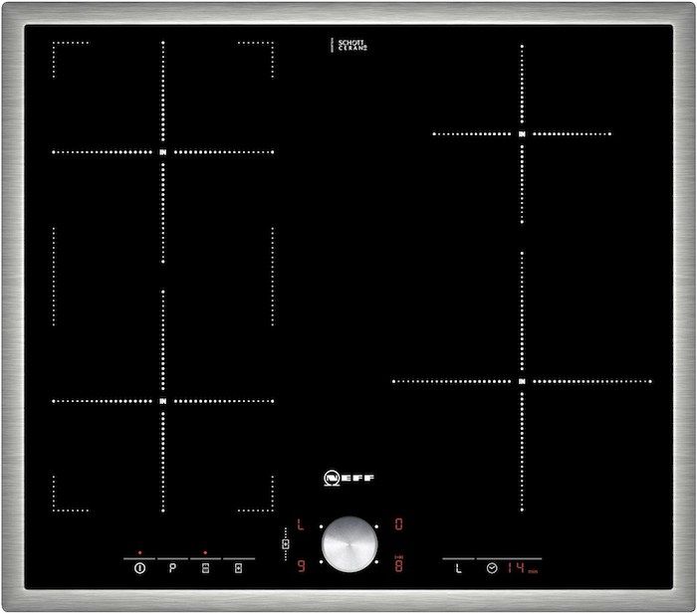Select the bottom-right 8 heat display
This screenshot has width=697, height=614.
(397, 564)
